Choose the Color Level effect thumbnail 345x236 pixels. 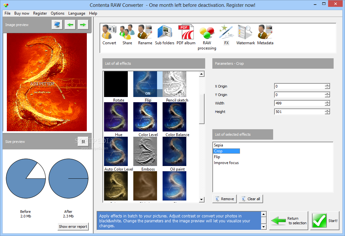pos(145,117)
